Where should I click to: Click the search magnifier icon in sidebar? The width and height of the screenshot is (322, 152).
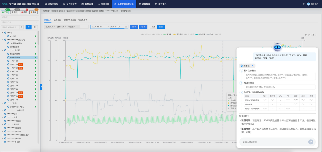(x=22, y=27)
